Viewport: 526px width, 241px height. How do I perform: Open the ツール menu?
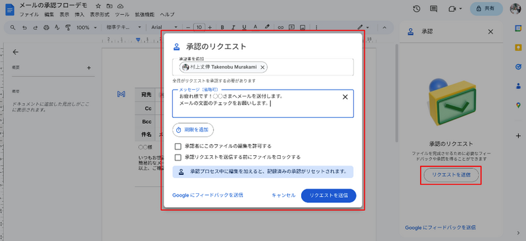click(122, 14)
